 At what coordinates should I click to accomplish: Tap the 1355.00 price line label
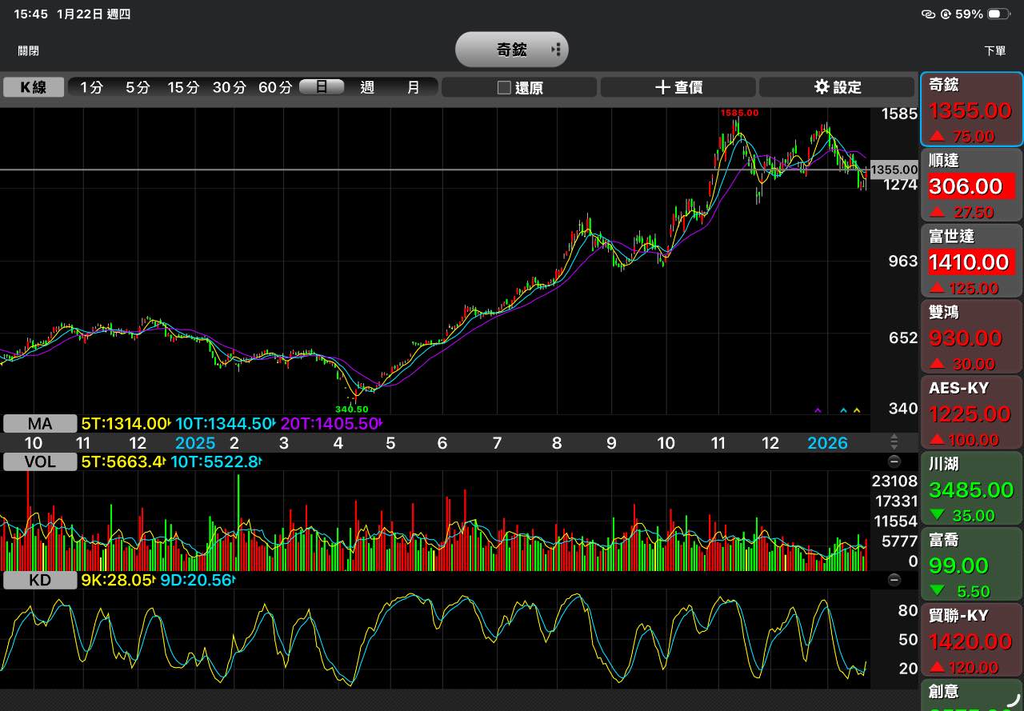894,170
